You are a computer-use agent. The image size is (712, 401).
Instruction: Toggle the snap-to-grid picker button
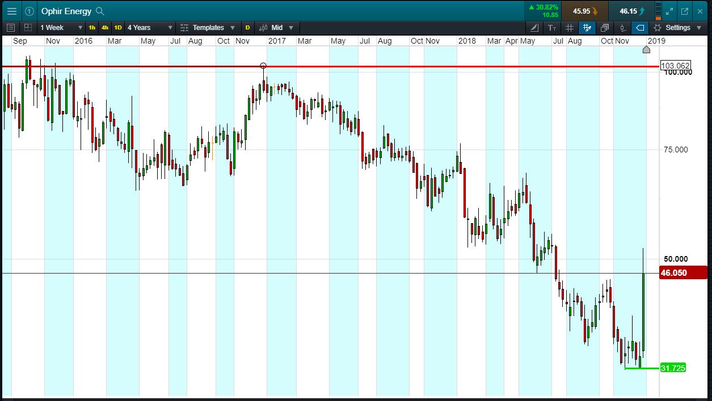coord(587,27)
